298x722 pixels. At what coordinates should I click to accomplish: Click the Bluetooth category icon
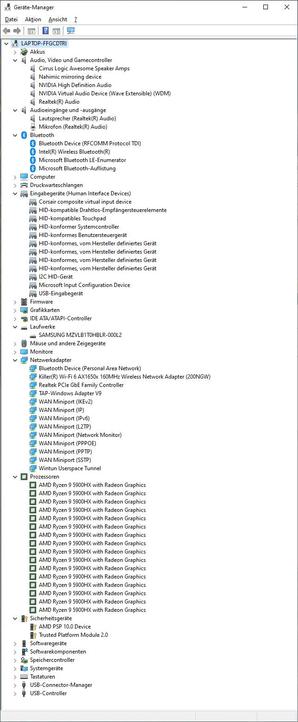(x=24, y=135)
